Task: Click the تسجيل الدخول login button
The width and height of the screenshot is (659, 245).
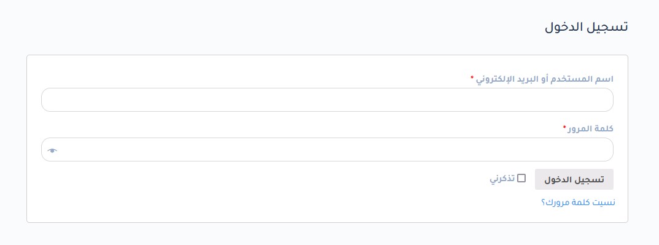Action: click(x=574, y=179)
